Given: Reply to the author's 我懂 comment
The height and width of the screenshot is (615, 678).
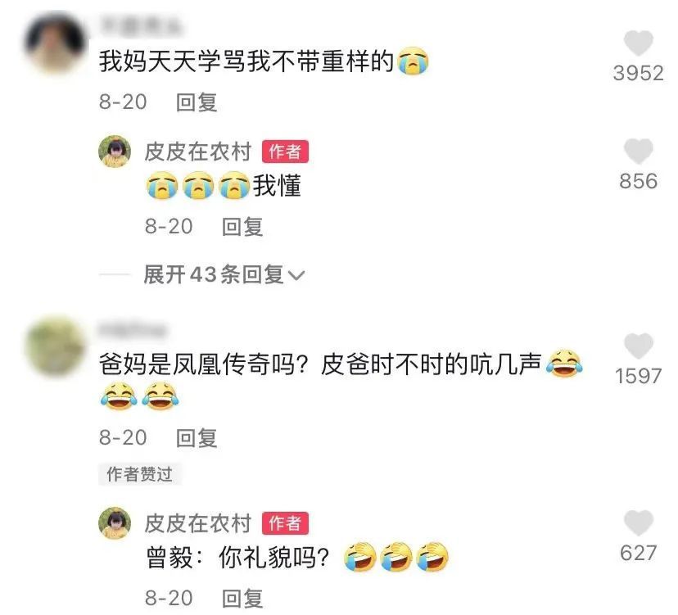Looking at the screenshot, I should [242, 227].
